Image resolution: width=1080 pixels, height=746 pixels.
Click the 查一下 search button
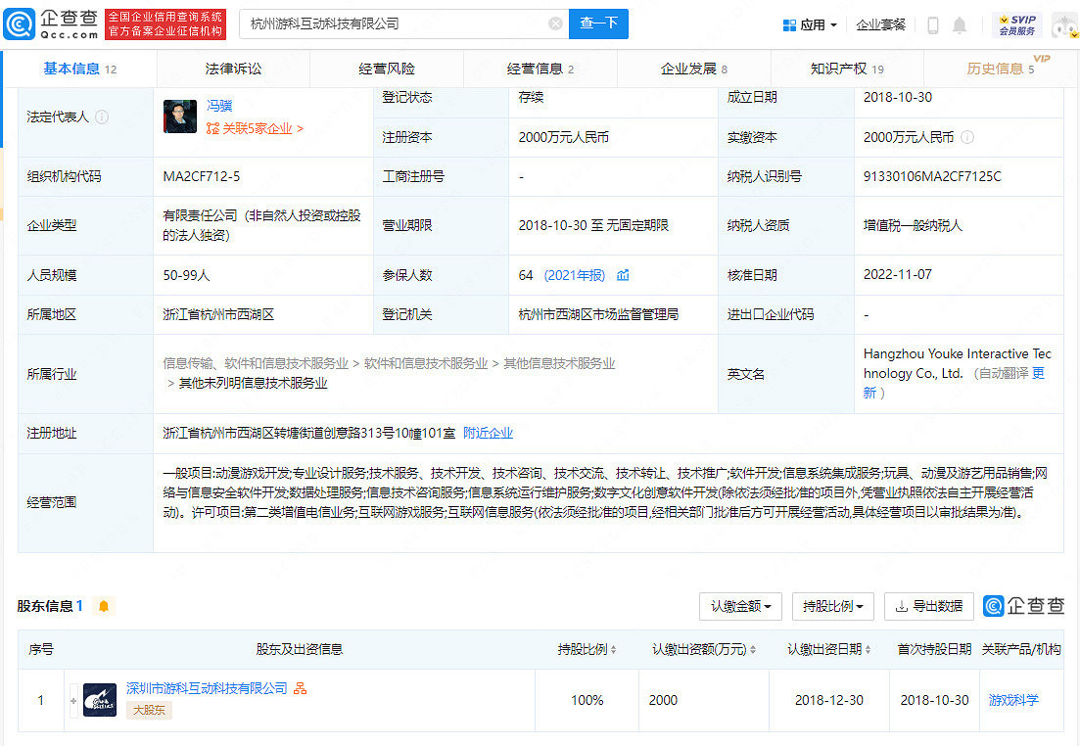point(598,23)
